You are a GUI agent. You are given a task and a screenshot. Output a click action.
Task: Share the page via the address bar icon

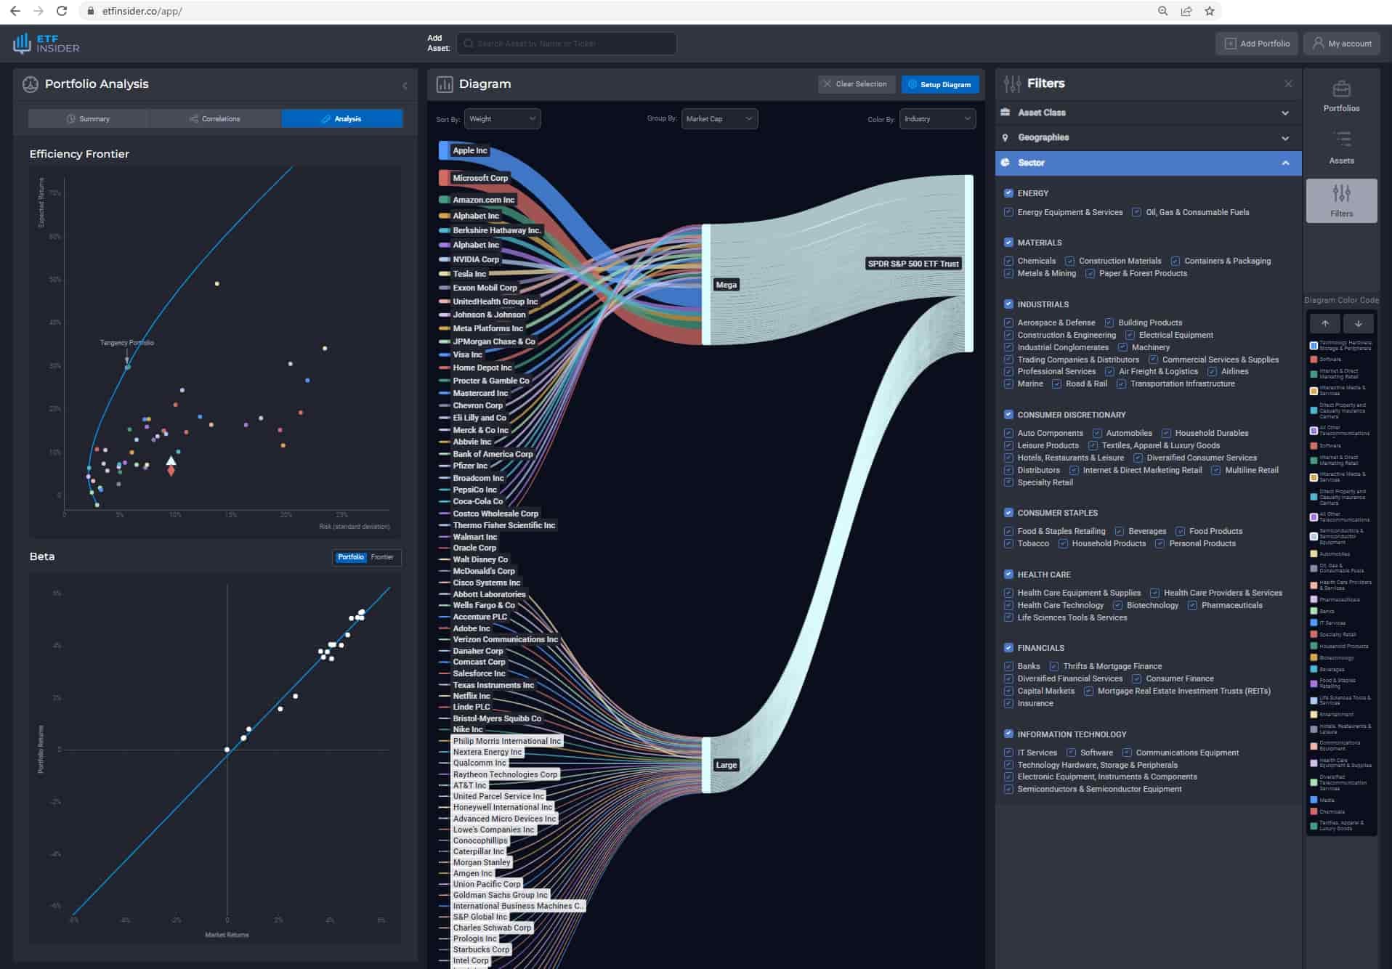(1186, 11)
